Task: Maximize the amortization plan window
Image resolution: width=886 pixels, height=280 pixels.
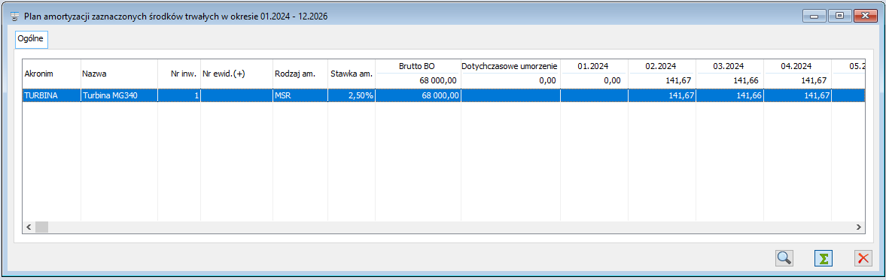Action: (x=839, y=17)
